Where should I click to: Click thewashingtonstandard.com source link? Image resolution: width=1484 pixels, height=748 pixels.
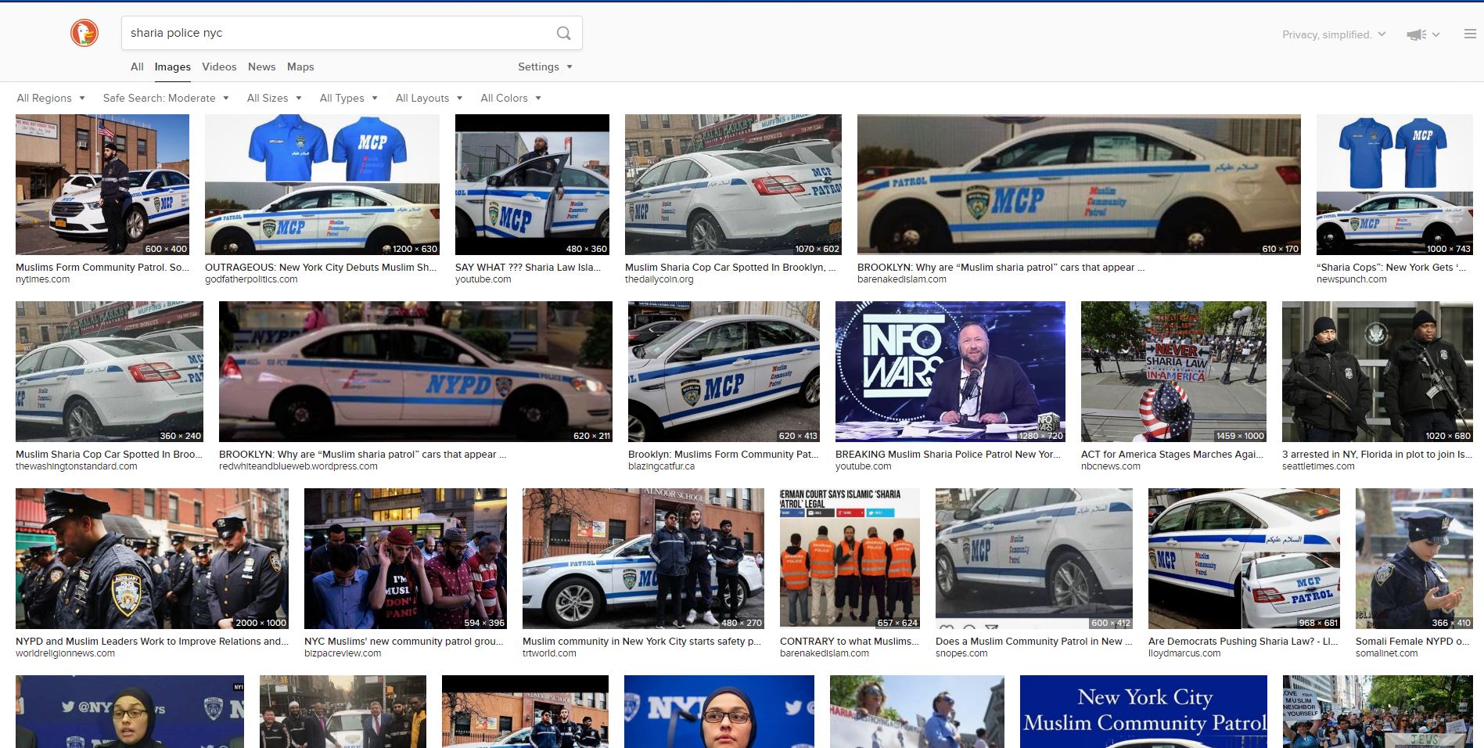tap(77, 466)
